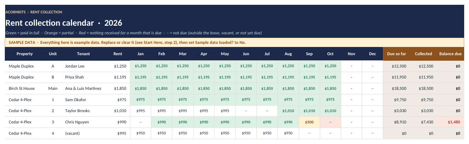
Task: Select the tenant cell Jordan Lee
Action: point(83,66)
